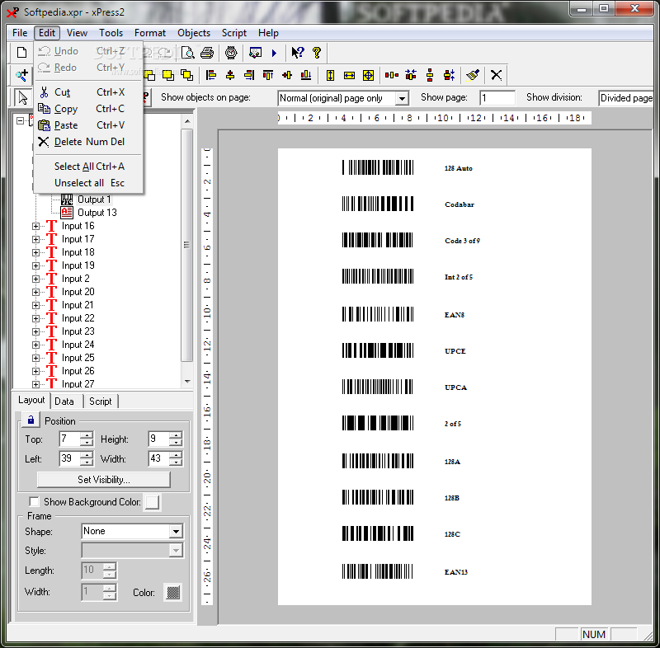
Task: Click the Align Middle vertically icon
Action: click(287, 75)
